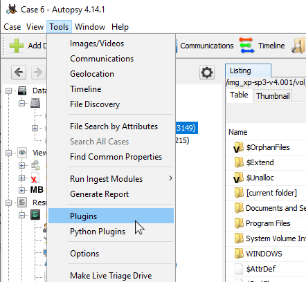306x282 pixels.
Task: Click the File Types icon under Views
Action: [x=35, y=165]
